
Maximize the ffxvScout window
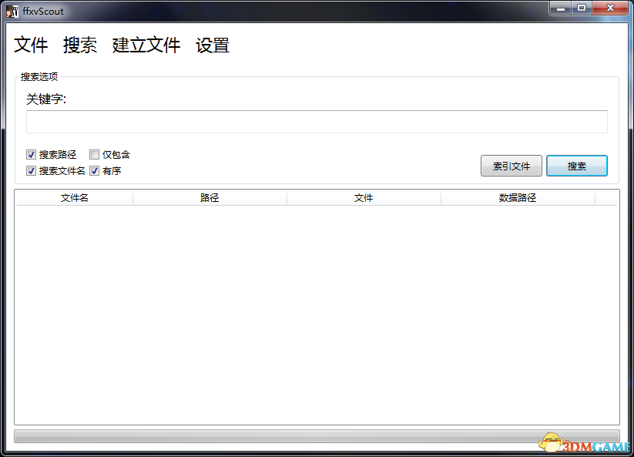[581, 8]
